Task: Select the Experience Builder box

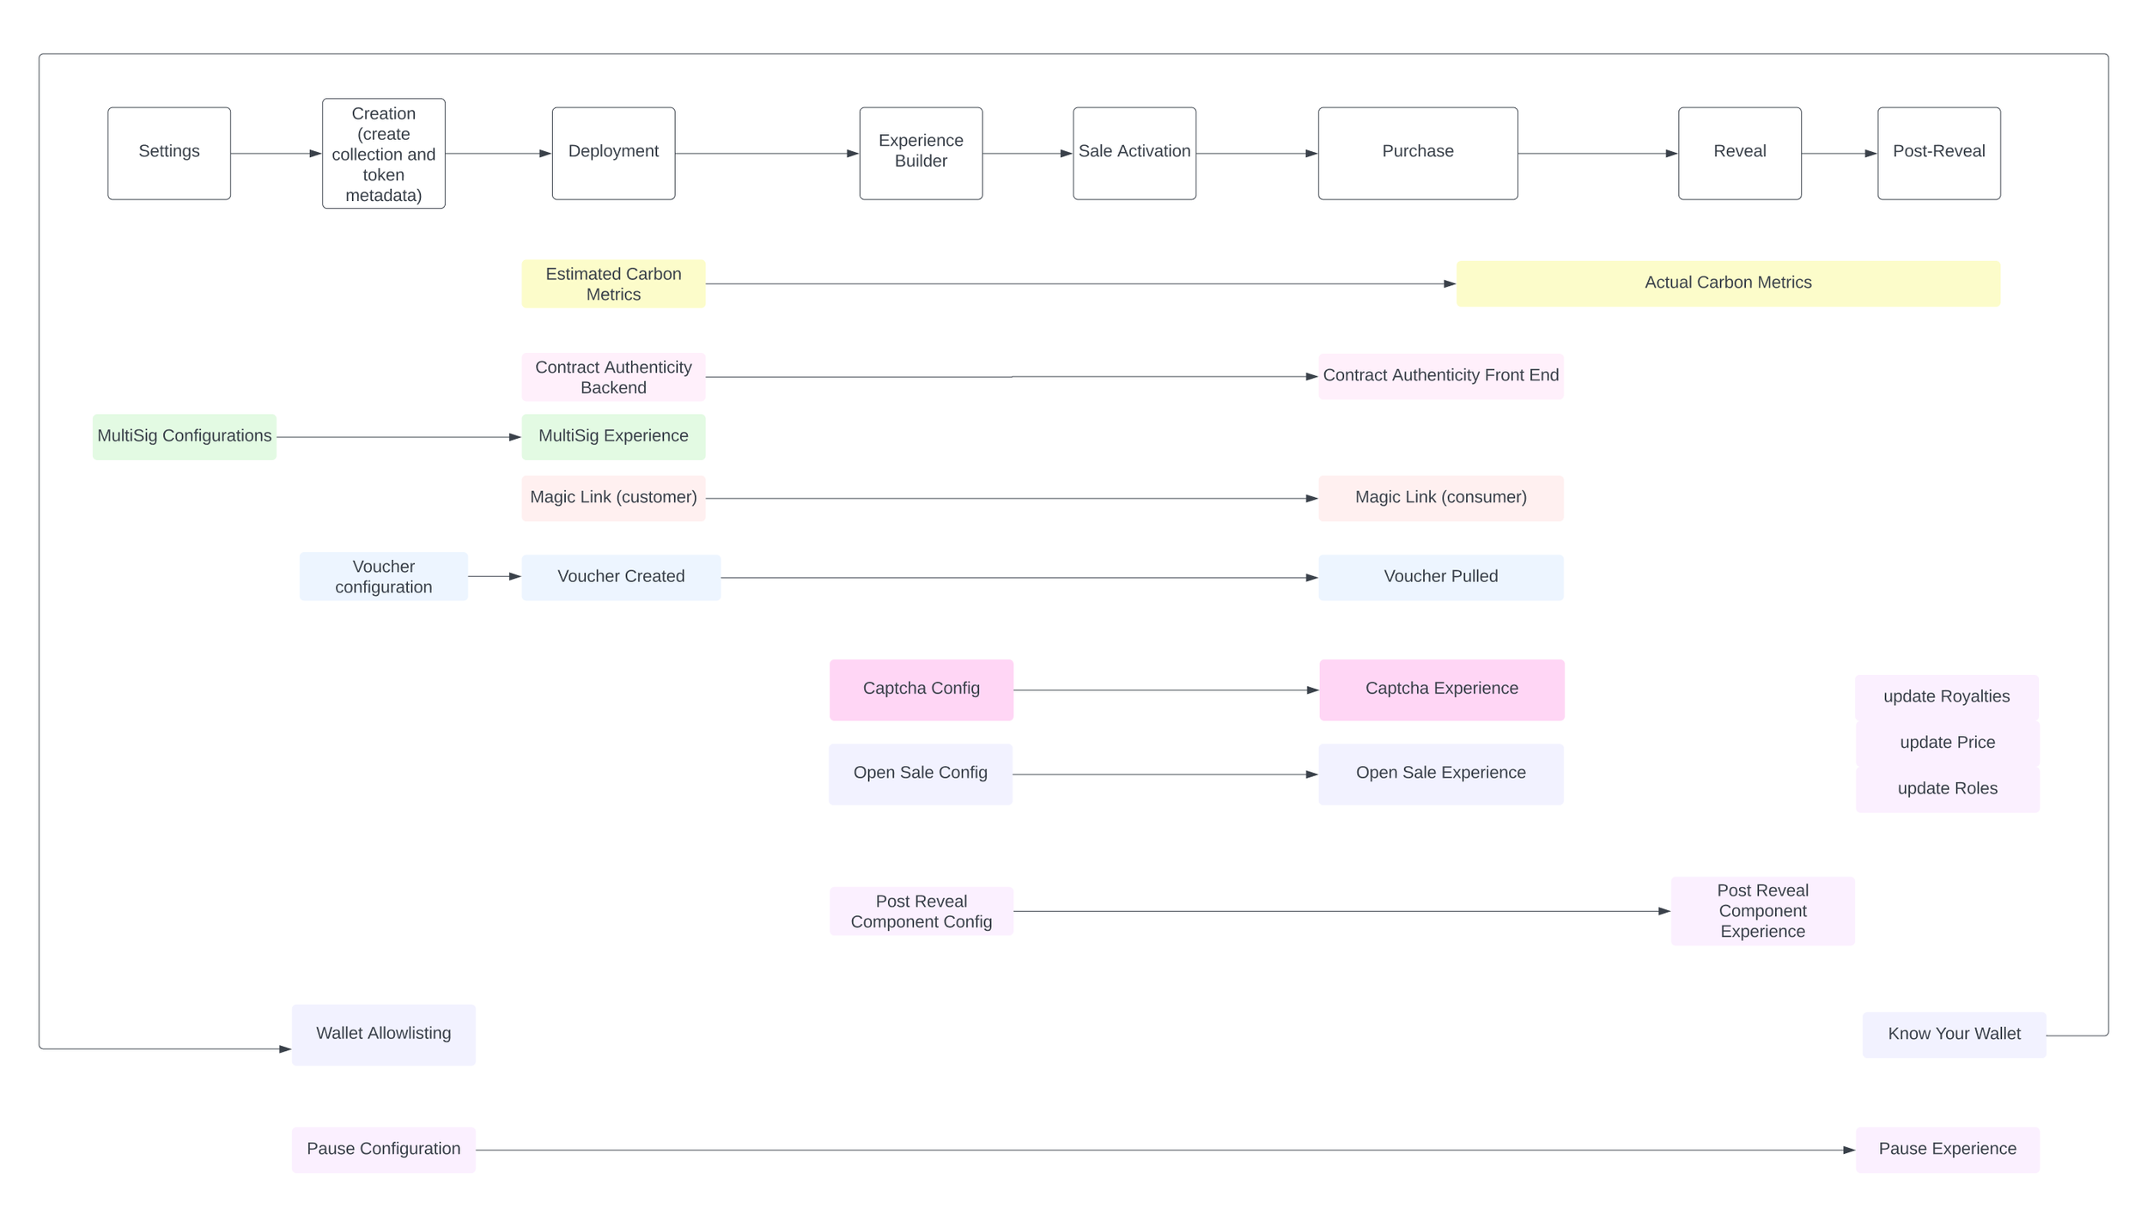Action: 921,153
